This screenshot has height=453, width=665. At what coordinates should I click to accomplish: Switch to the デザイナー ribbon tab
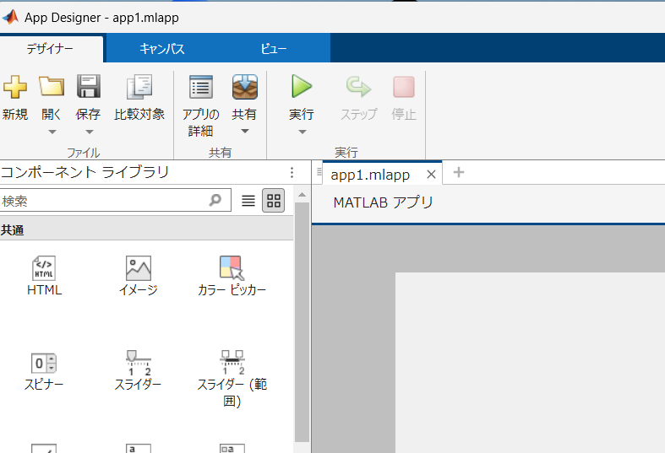(x=50, y=49)
